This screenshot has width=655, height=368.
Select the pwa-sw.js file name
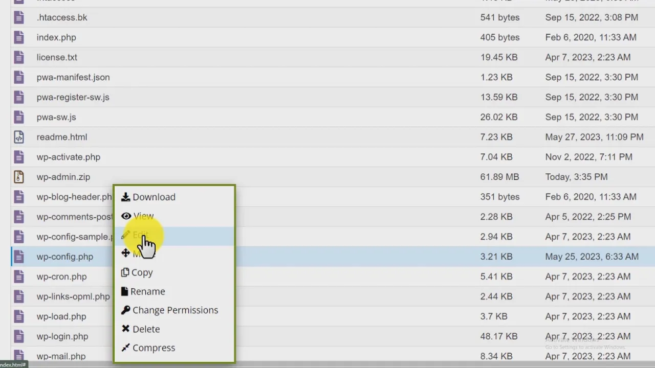pyautogui.click(x=56, y=117)
